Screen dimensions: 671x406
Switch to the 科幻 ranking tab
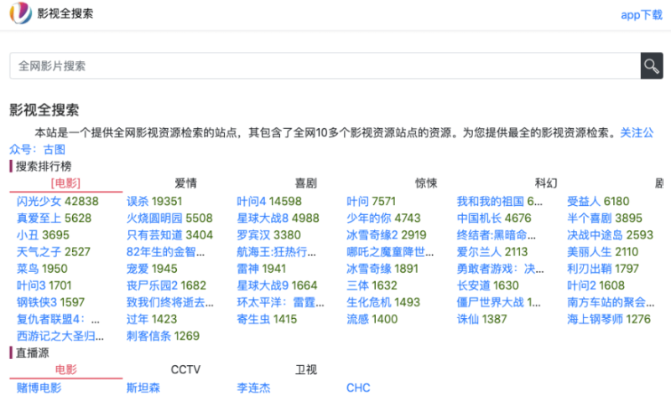546,183
